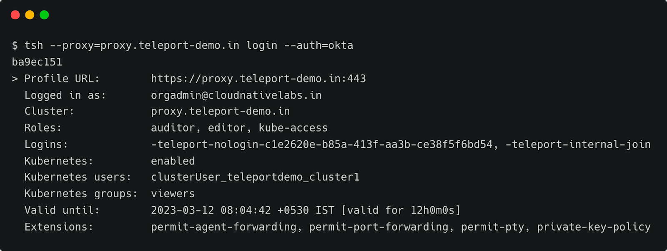Click the "$" shell prompt symbol
This screenshot has height=251, width=667.
pos(15,45)
